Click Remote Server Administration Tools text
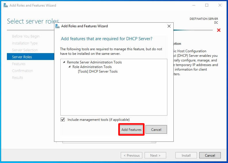 pos(94,62)
